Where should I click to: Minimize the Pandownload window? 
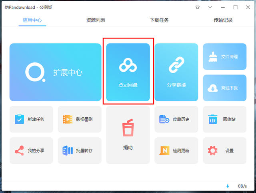tap(223, 7)
